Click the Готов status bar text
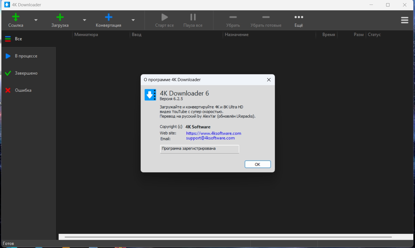Viewport: 415px width, 248px height. [8, 244]
